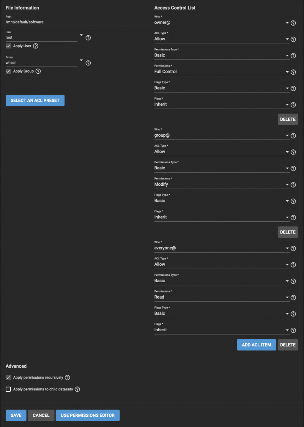Screen dimensions: 304x427
Task: View help for Full Control permissions
Action: pos(293,72)
